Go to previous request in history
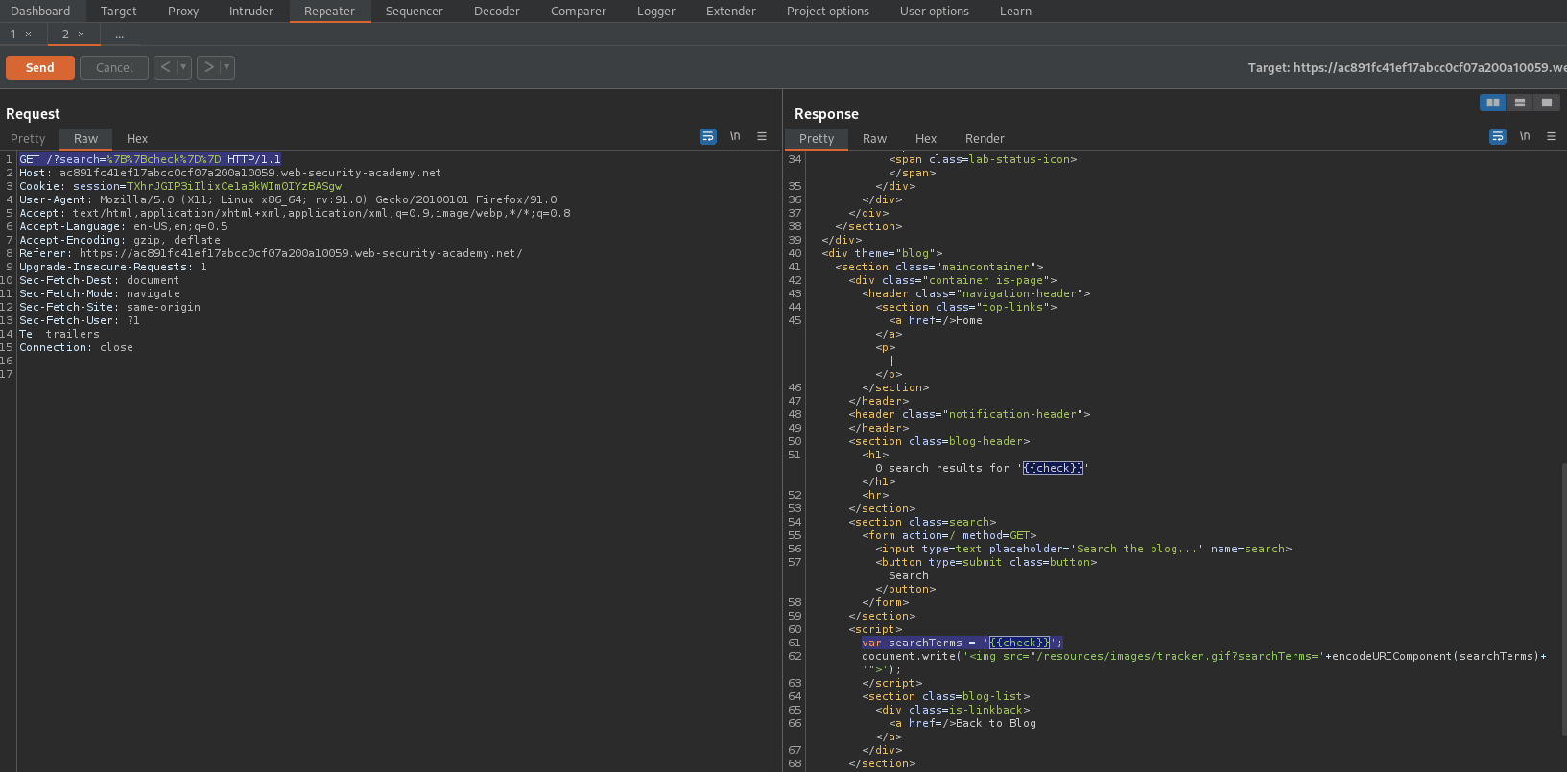 pyautogui.click(x=166, y=67)
